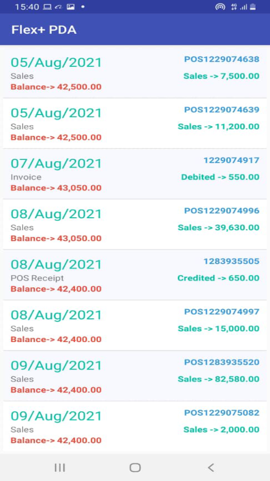Select the Credited -> 650.00 amount

pyautogui.click(x=219, y=278)
